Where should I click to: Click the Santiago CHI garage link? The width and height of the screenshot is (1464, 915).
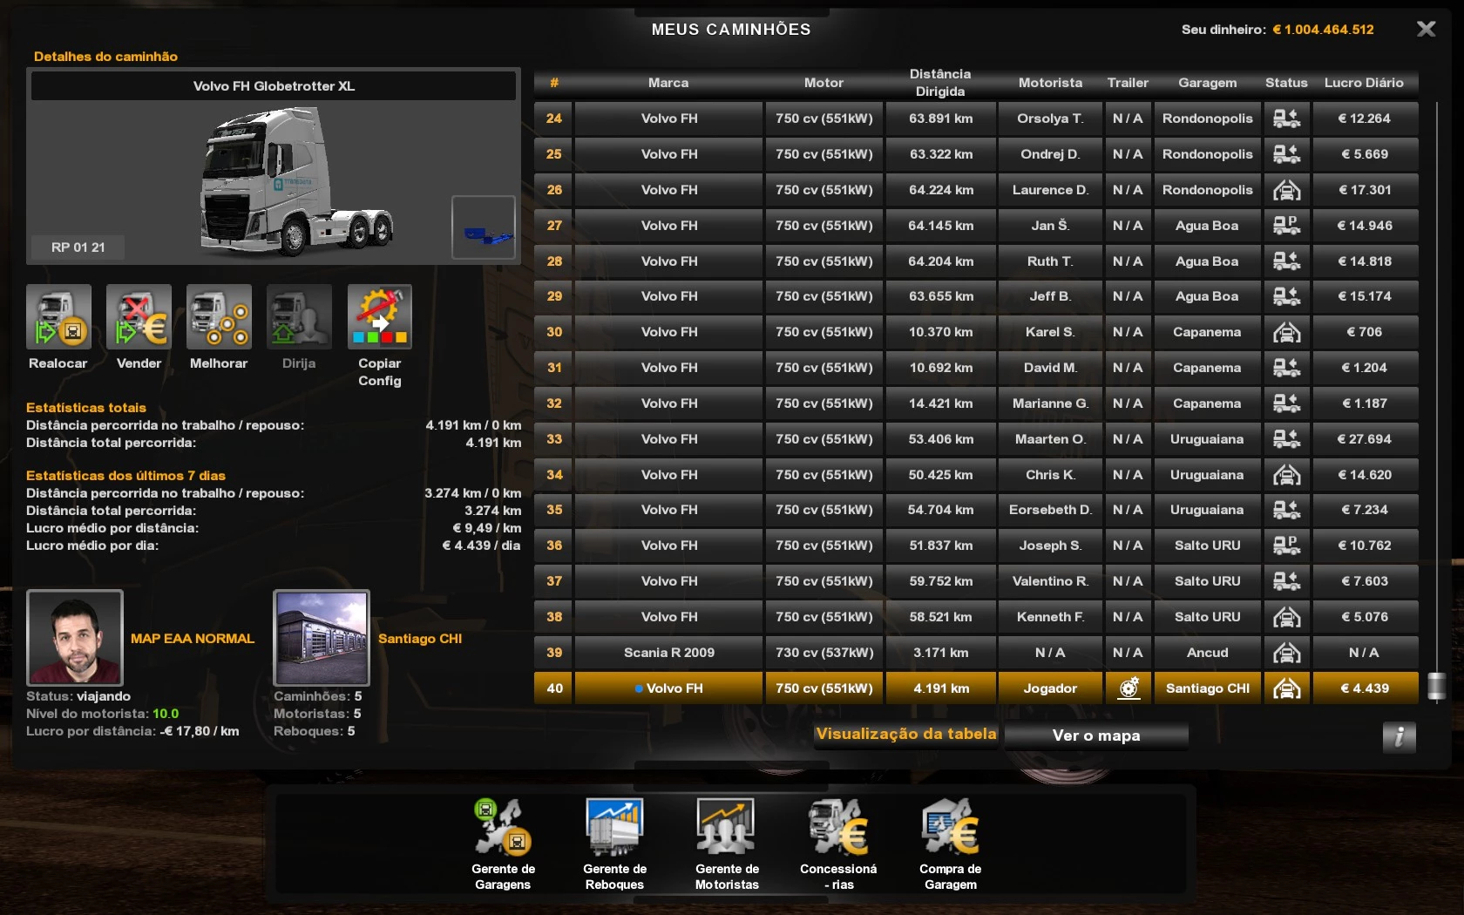[x=420, y=639]
